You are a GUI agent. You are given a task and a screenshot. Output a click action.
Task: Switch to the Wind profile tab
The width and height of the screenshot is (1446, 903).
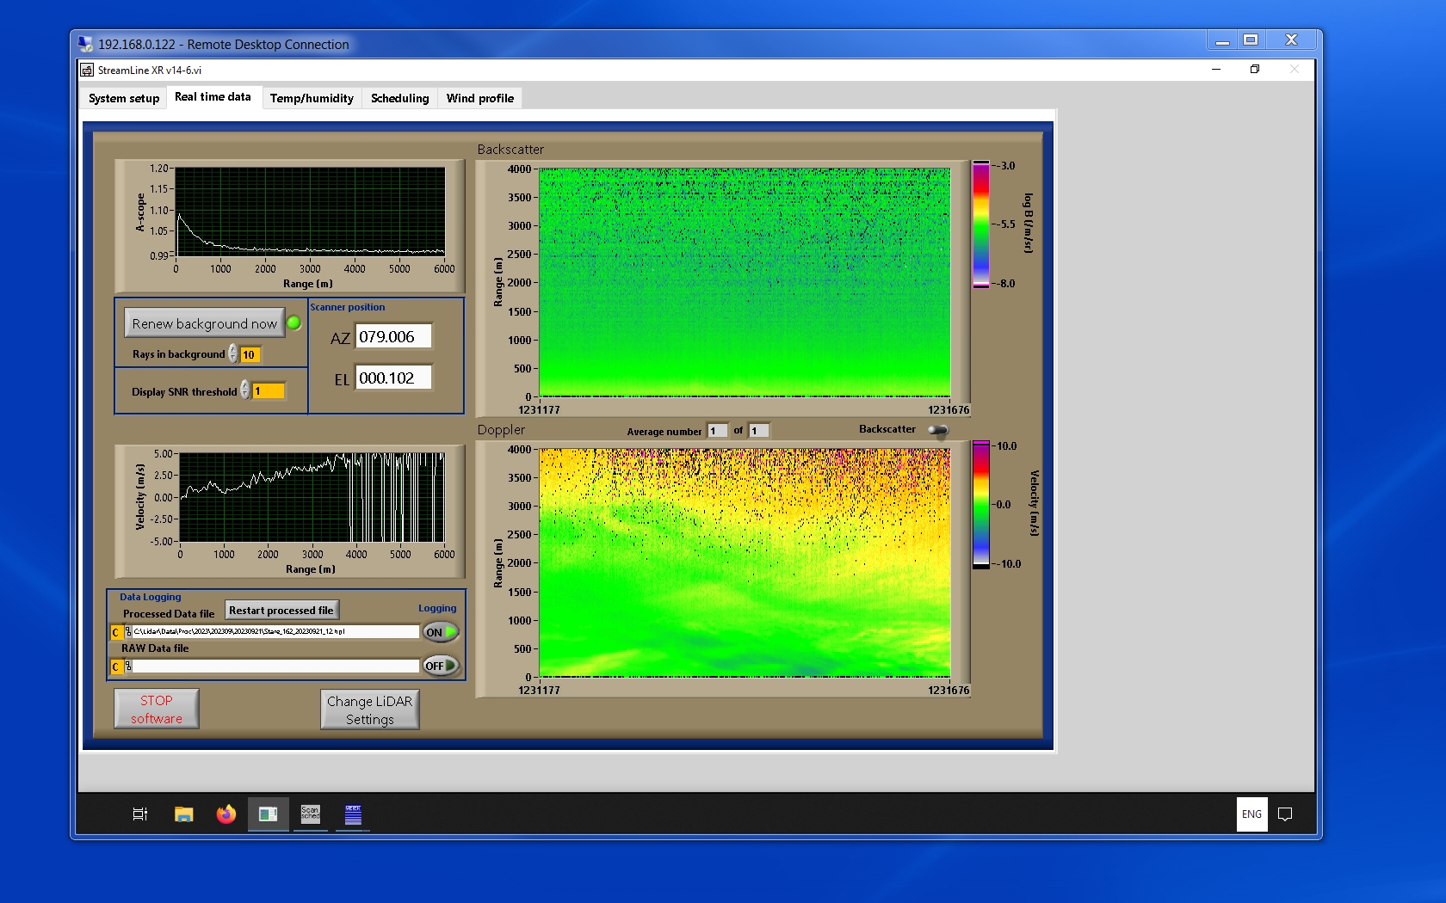coord(479,98)
